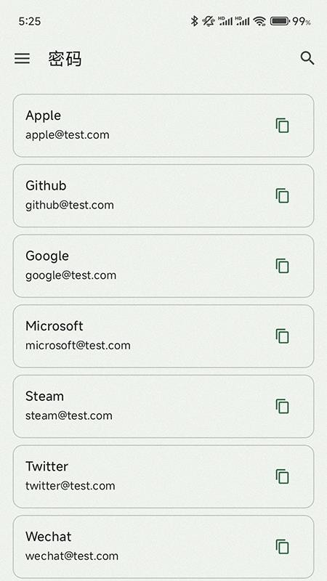The width and height of the screenshot is (327, 581).
Task: Copy the Twitter password
Action: click(282, 476)
